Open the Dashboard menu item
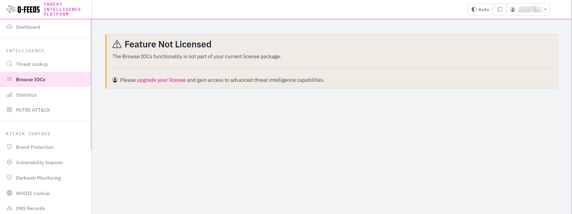 tap(45, 27)
